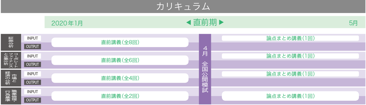Click OUTPUT tag in the 証券分析 row
Screen dimensions: 366x105
click(x=33, y=46)
